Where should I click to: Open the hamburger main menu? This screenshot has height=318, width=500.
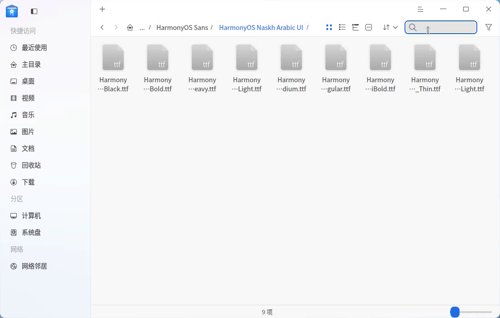[420, 9]
